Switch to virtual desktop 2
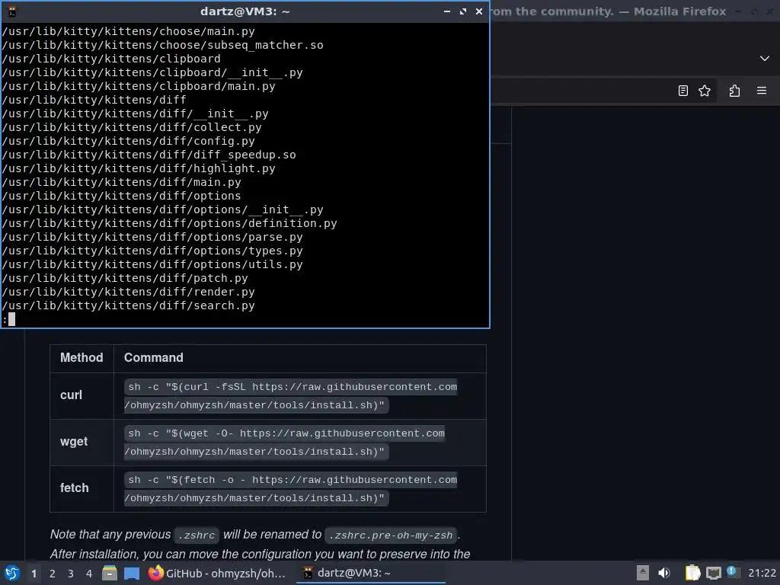780x585 pixels. tap(53, 574)
